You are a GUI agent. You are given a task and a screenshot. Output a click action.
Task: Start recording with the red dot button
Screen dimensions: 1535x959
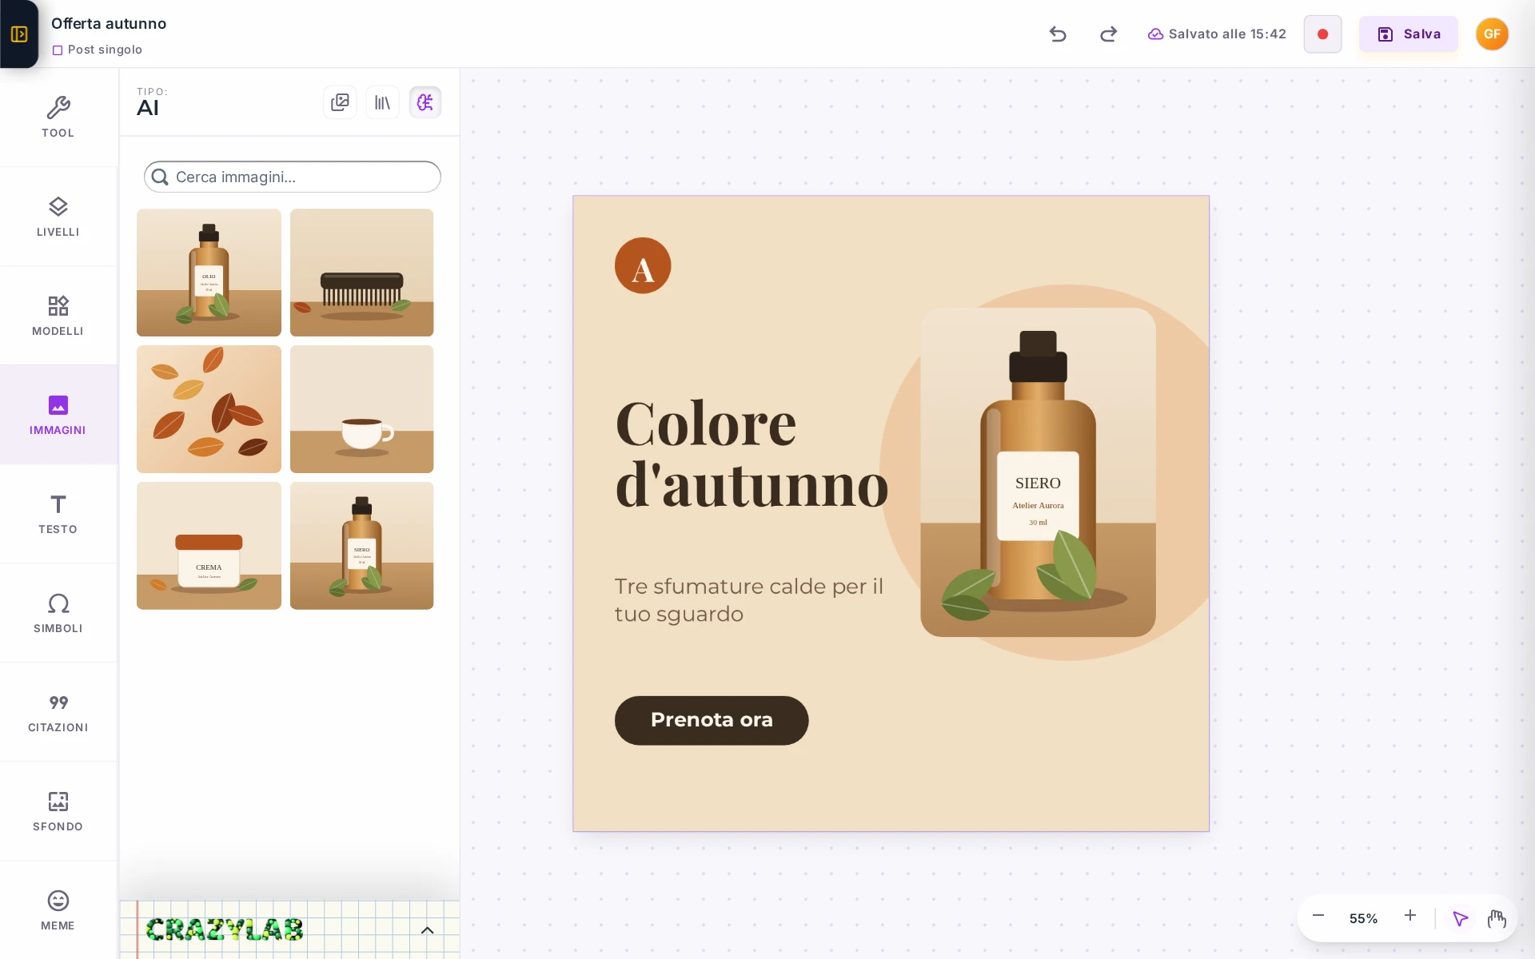point(1322,34)
